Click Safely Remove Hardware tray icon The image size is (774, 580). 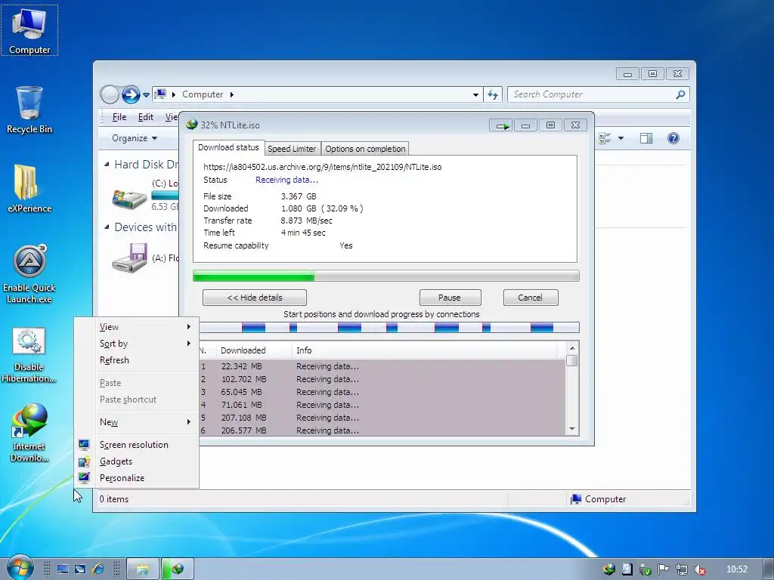(646, 569)
